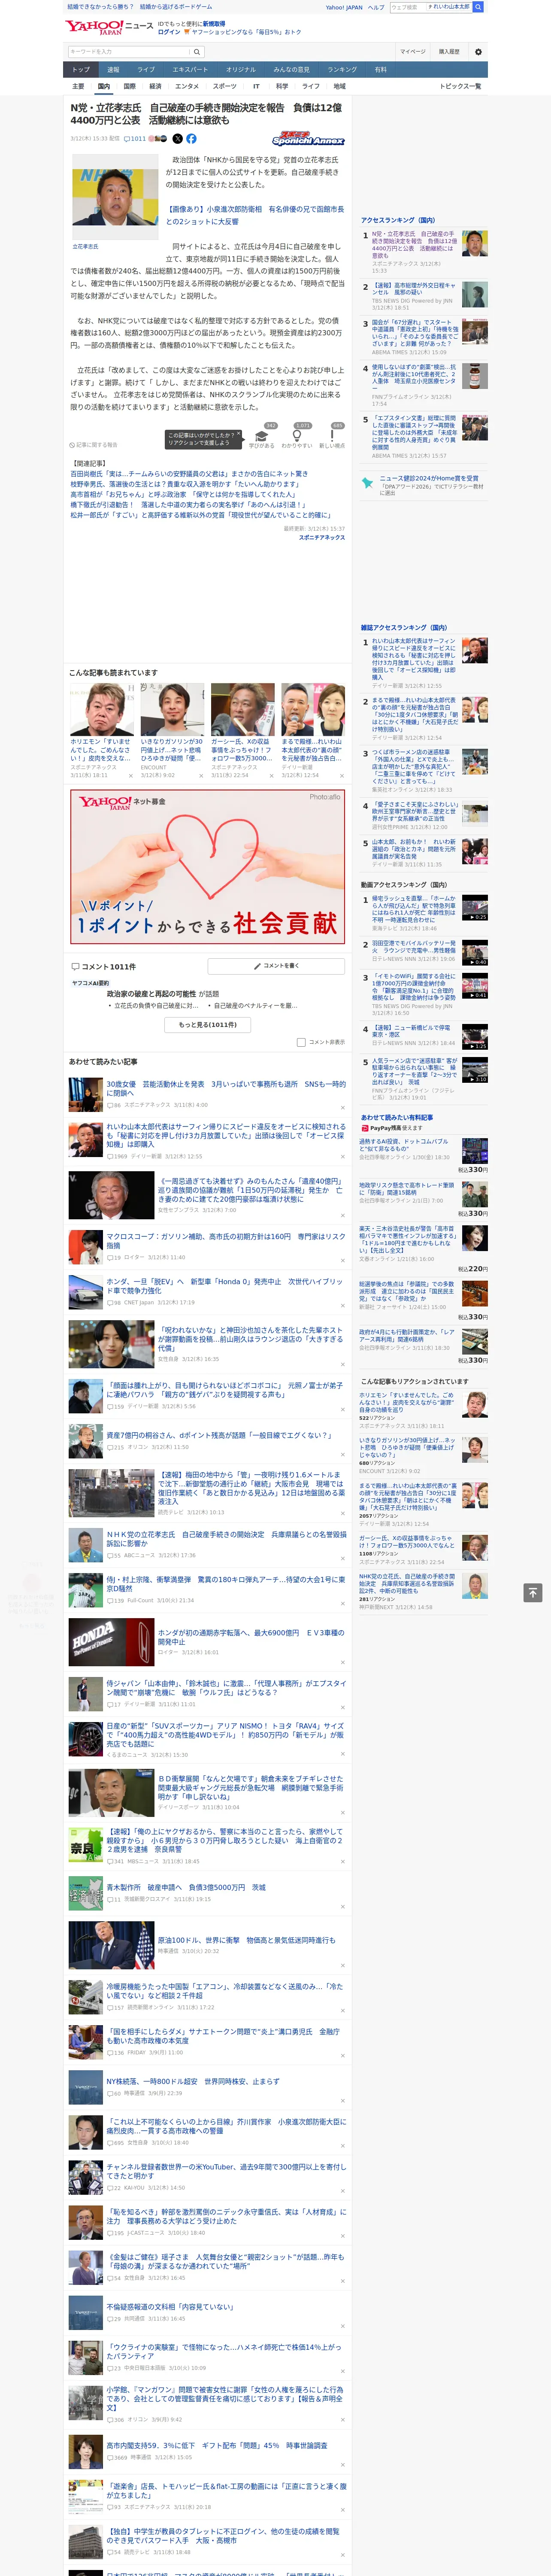This screenshot has width=551, height=2576.
Task: Open the Sponichi Annex publisher logo
Action: (308, 139)
